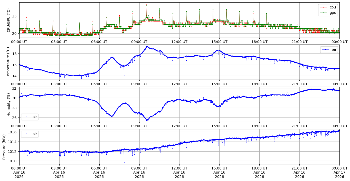Image resolution: width=350 pixels, height=181 pixels.
Task: Click the tallest CPU spike after 09:00 UT
Action: click(x=146, y=4)
